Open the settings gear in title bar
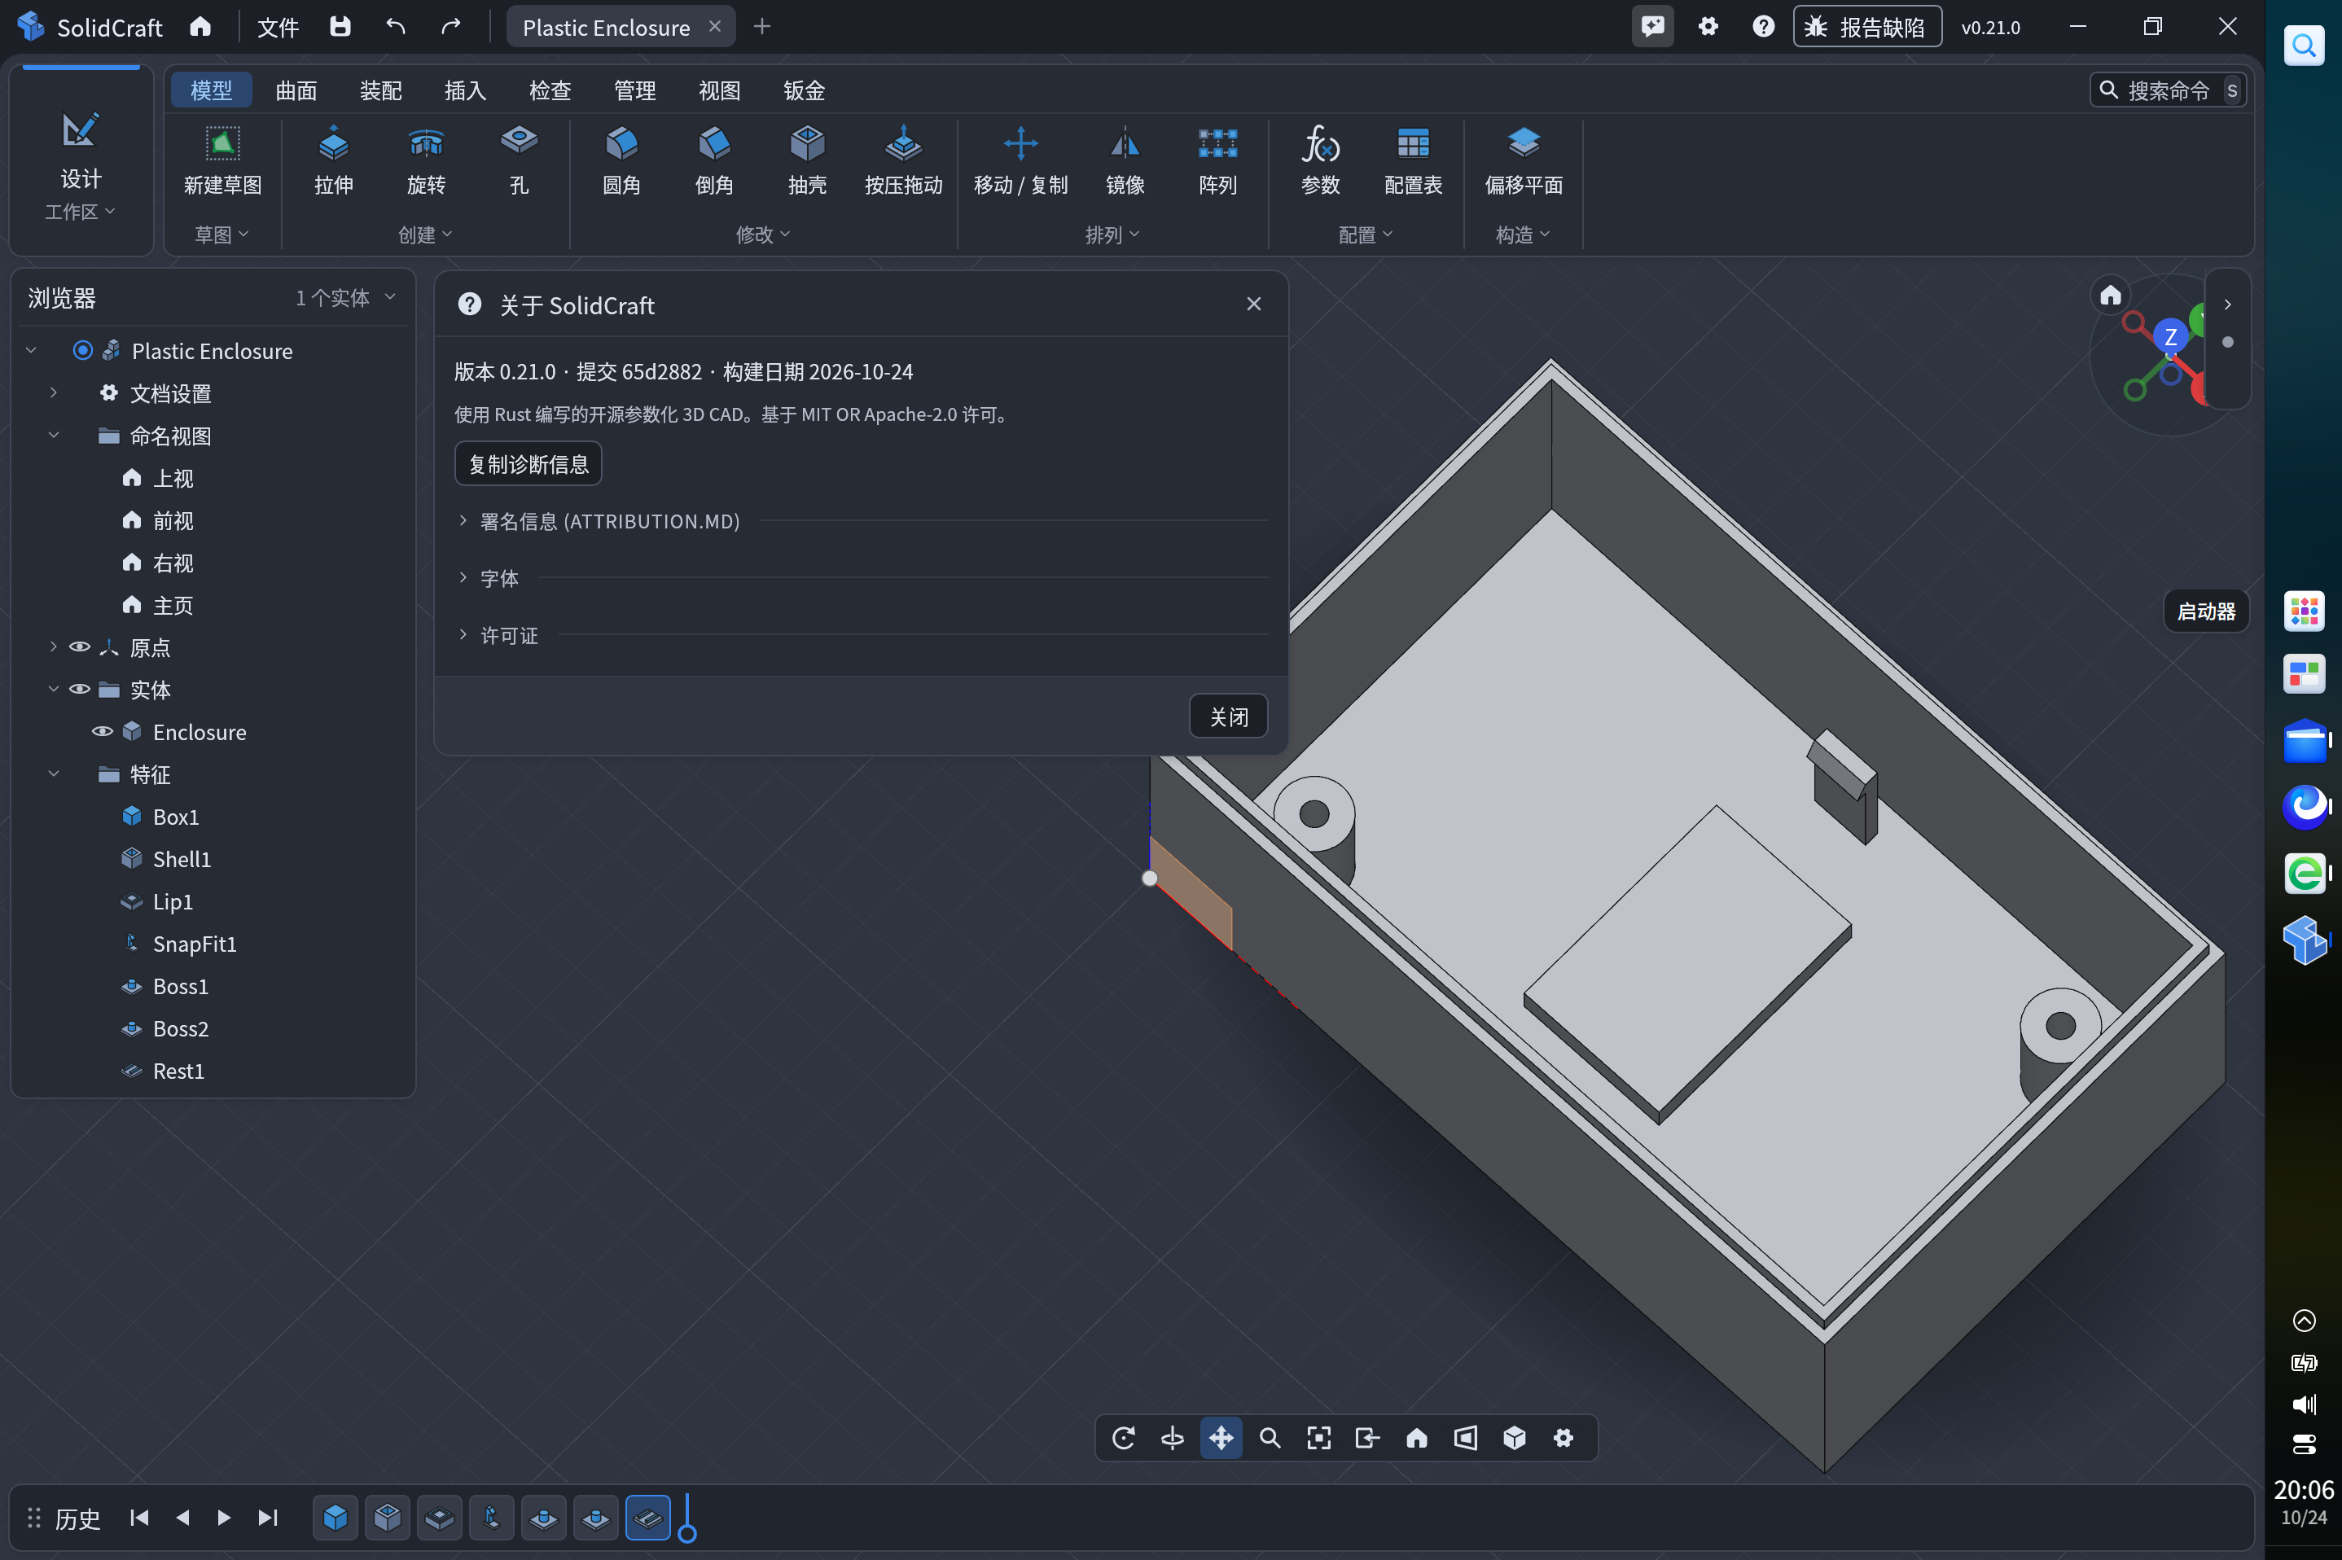The height and width of the screenshot is (1560, 2342). pos(1708,27)
